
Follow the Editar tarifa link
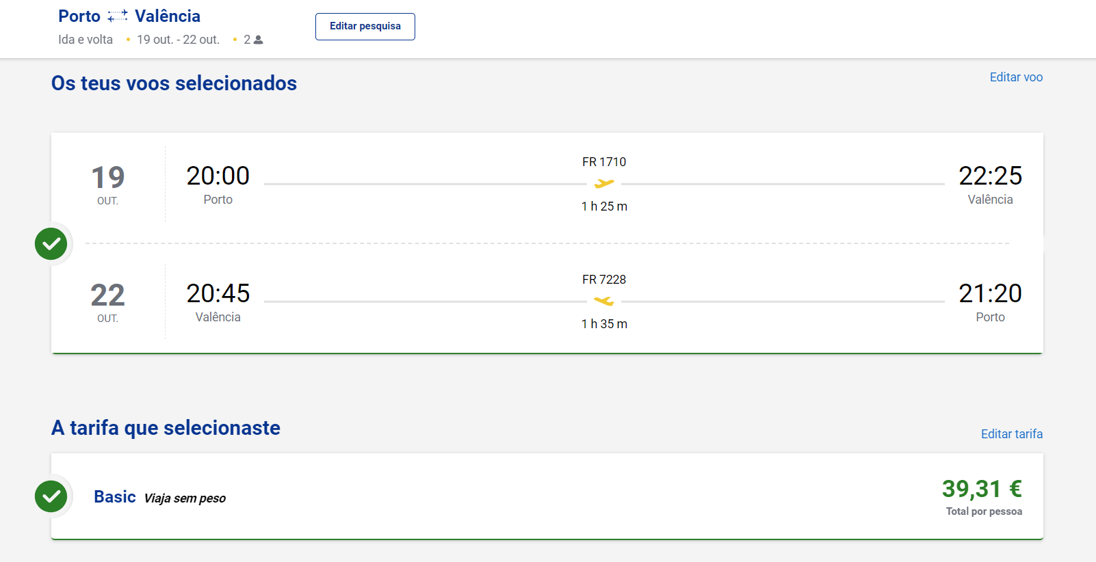[1012, 434]
